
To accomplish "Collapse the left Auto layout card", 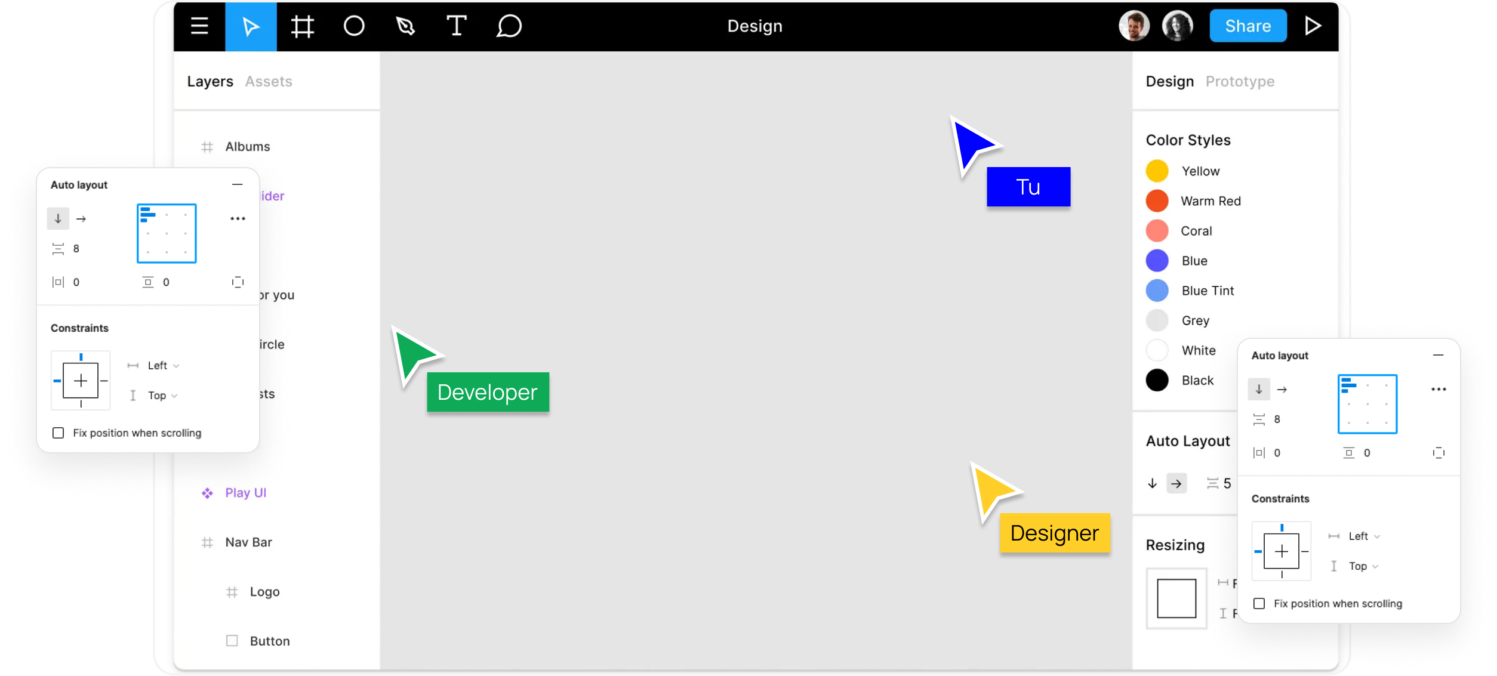I will pyautogui.click(x=238, y=185).
